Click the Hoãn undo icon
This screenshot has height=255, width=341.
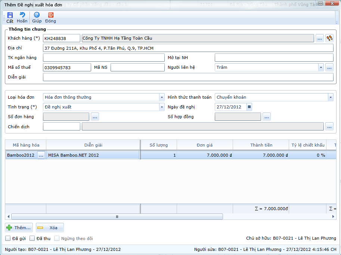(x=22, y=15)
